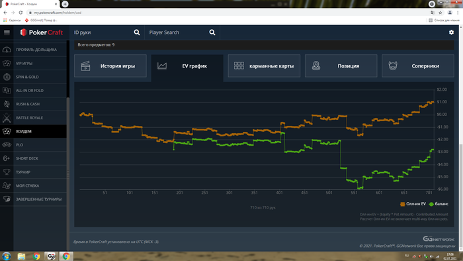Open the Сервисы bookmark

(x=12, y=20)
